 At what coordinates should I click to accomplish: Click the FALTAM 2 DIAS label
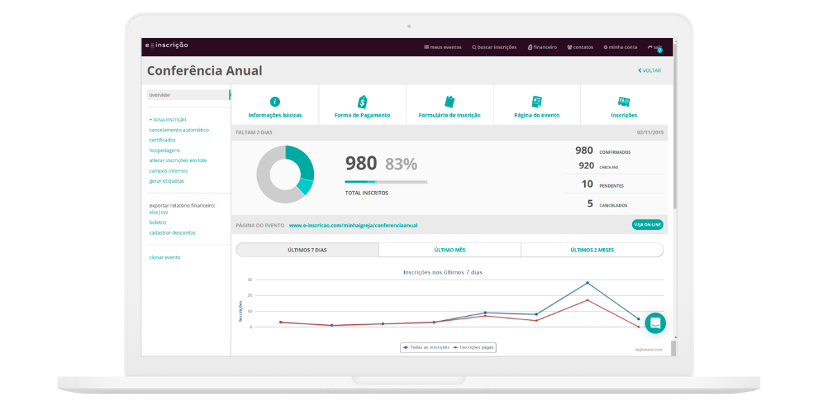coord(254,132)
